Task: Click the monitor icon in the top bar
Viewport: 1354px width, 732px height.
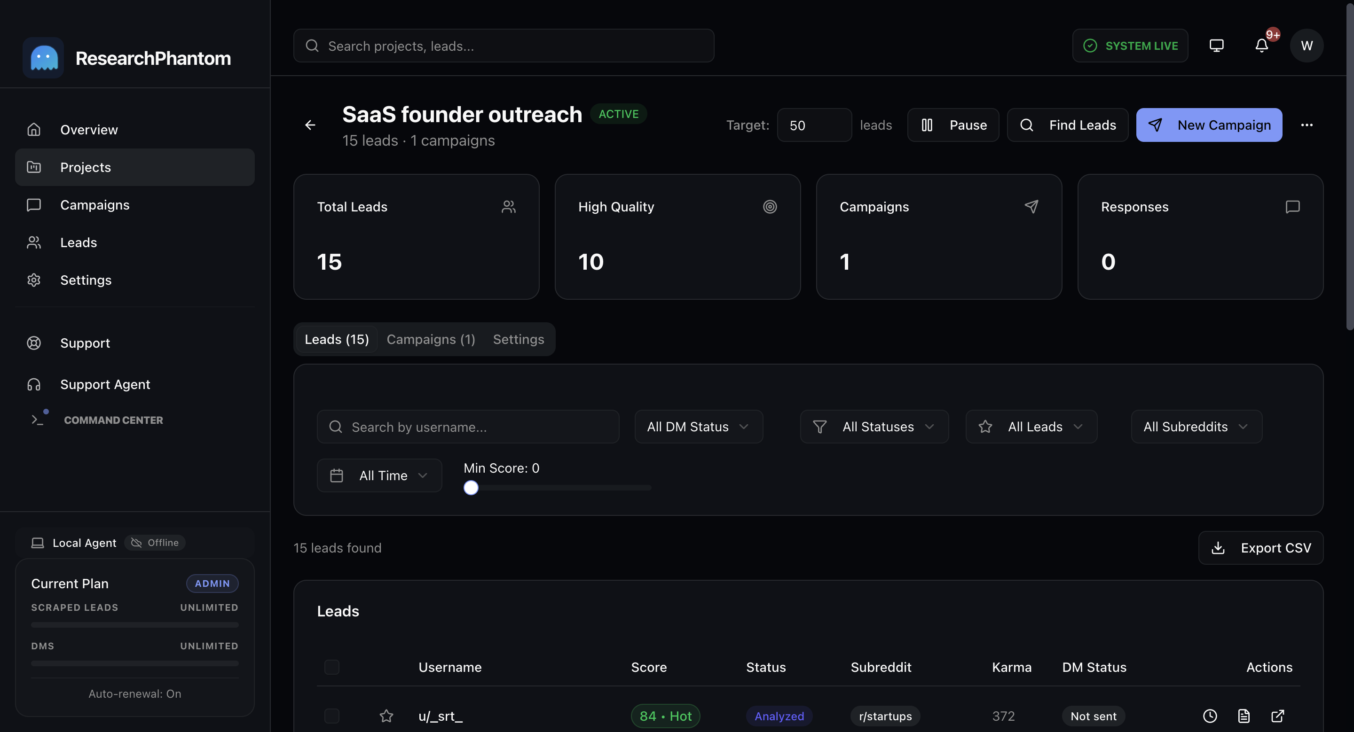Action: pyautogui.click(x=1217, y=45)
